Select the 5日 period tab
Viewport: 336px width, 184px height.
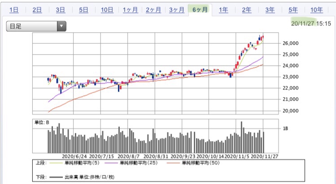coord(83,10)
